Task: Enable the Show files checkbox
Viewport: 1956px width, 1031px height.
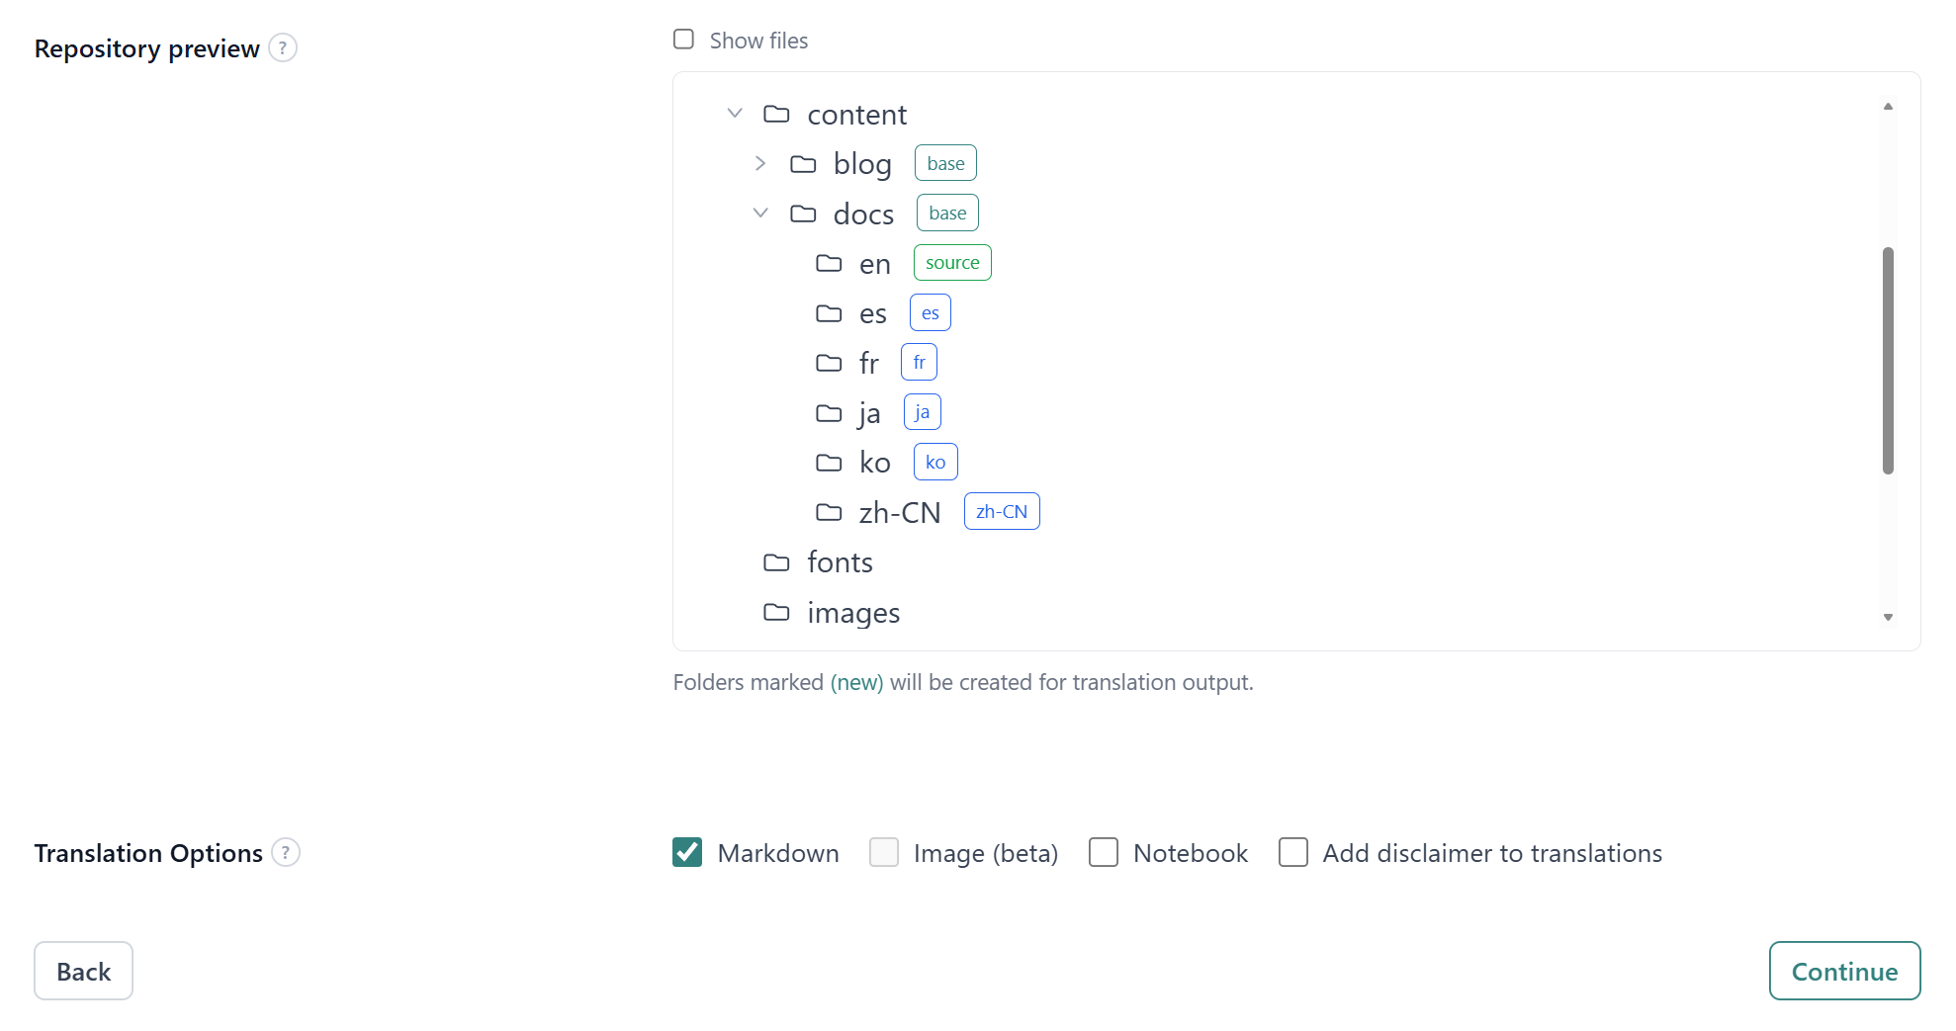Action: point(683,39)
